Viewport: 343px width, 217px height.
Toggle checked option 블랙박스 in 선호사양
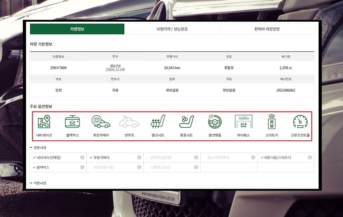tap(41, 167)
